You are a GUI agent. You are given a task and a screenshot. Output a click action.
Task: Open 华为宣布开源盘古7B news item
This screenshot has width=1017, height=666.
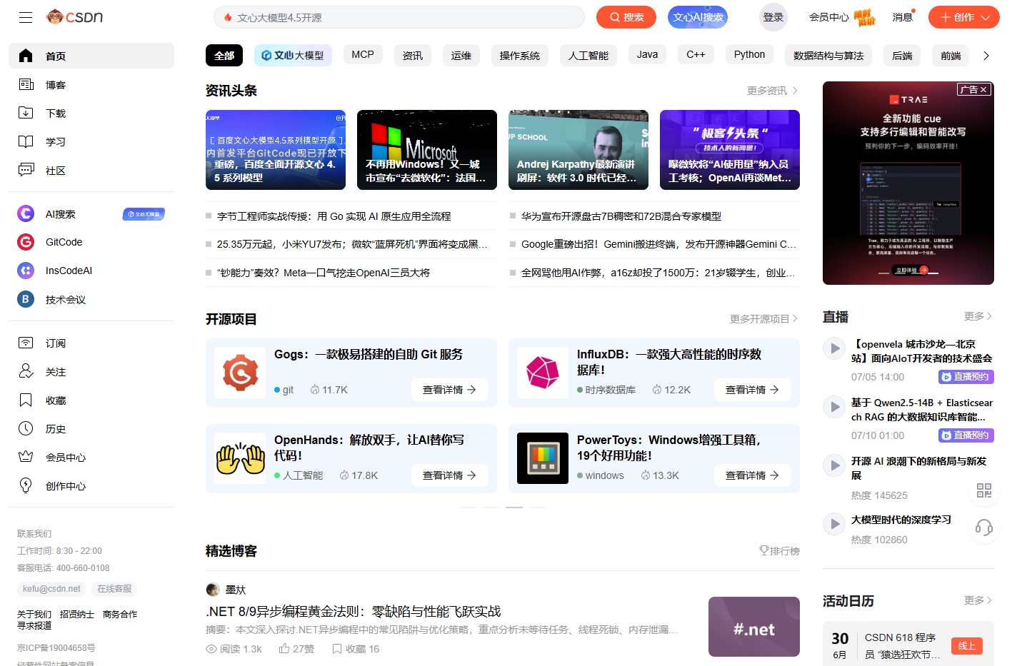pos(621,216)
